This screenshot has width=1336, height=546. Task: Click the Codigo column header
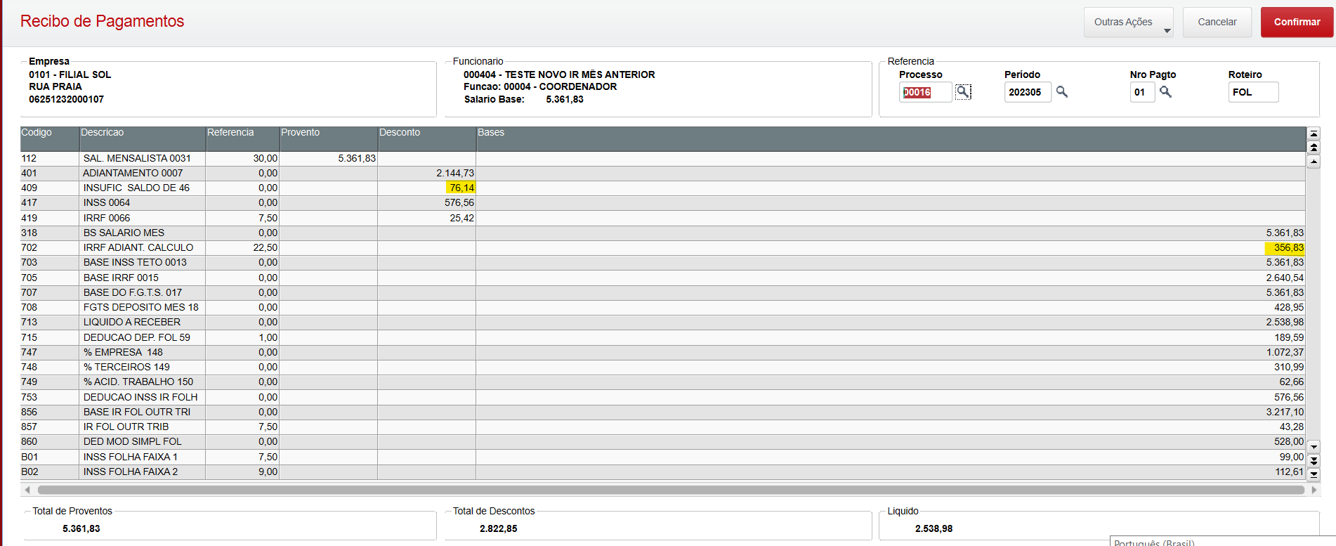49,138
